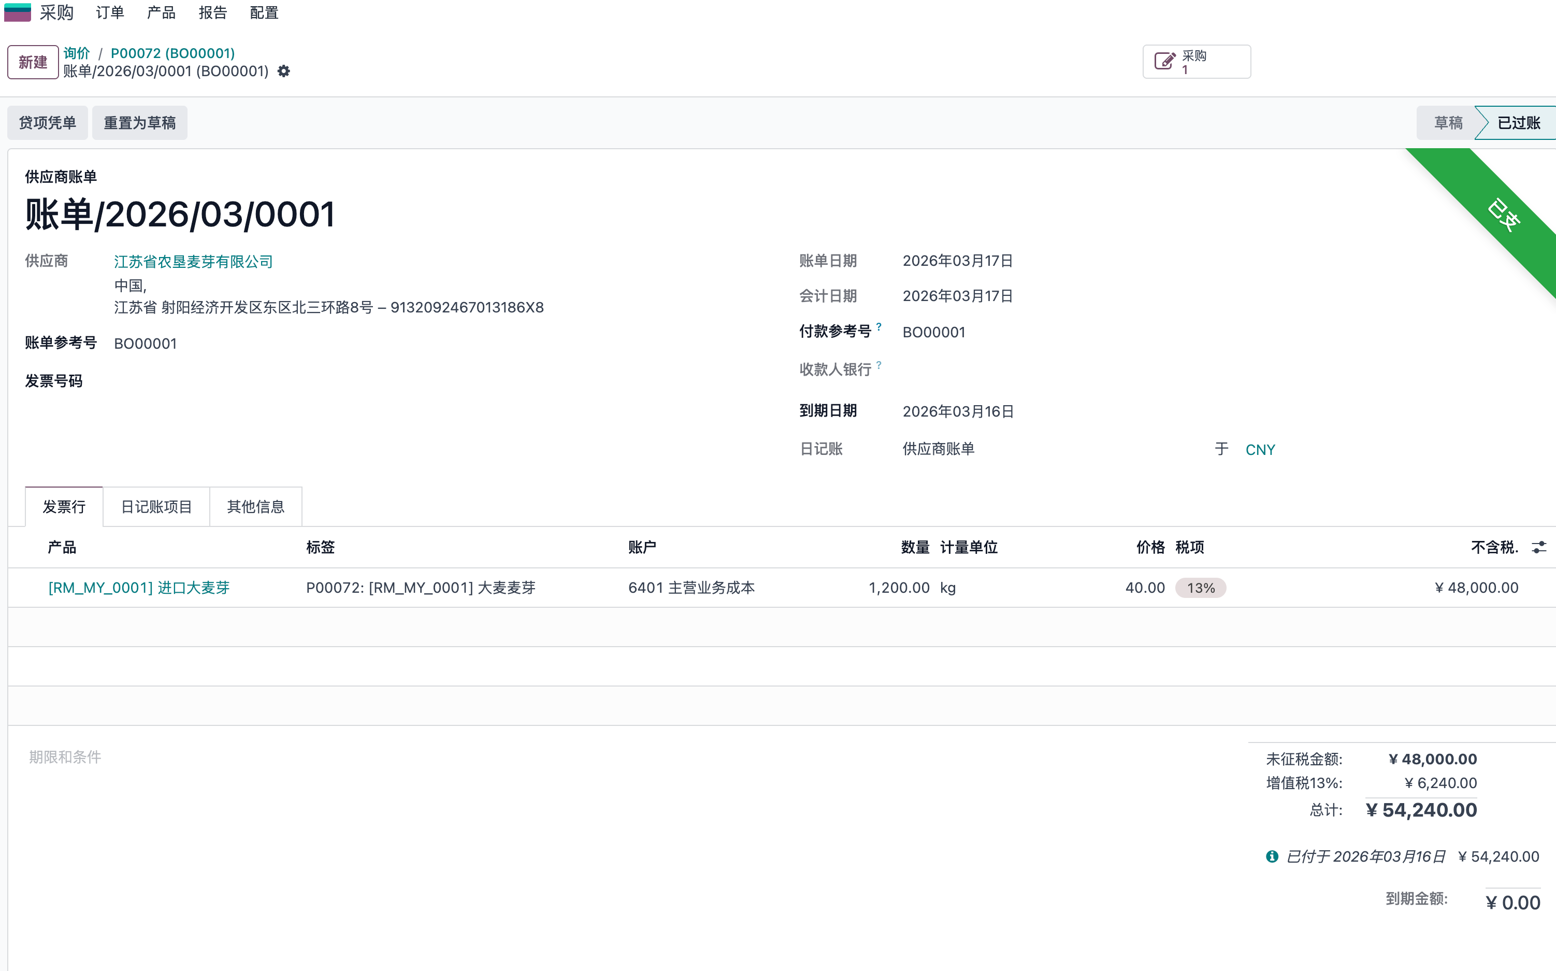Click price cell 40.00
The width and height of the screenshot is (1556, 971).
coord(1145,588)
